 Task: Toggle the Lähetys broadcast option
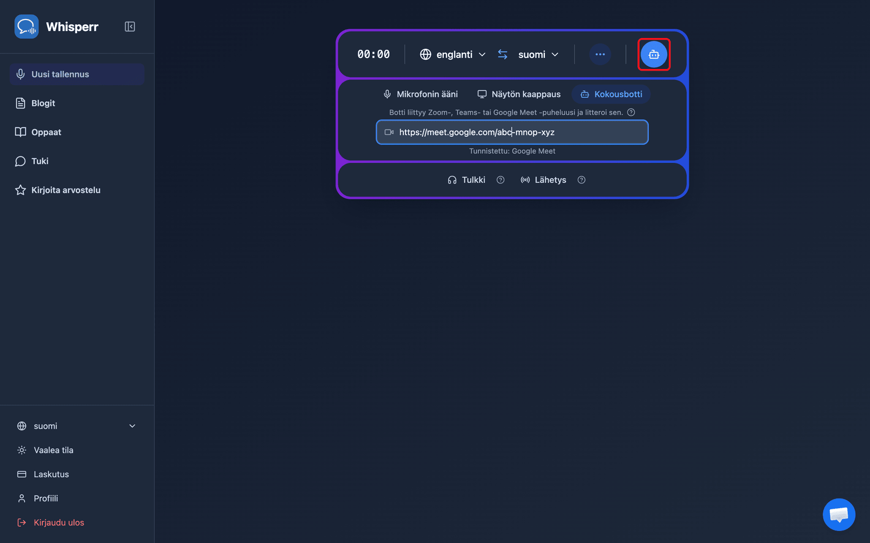(x=543, y=180)
